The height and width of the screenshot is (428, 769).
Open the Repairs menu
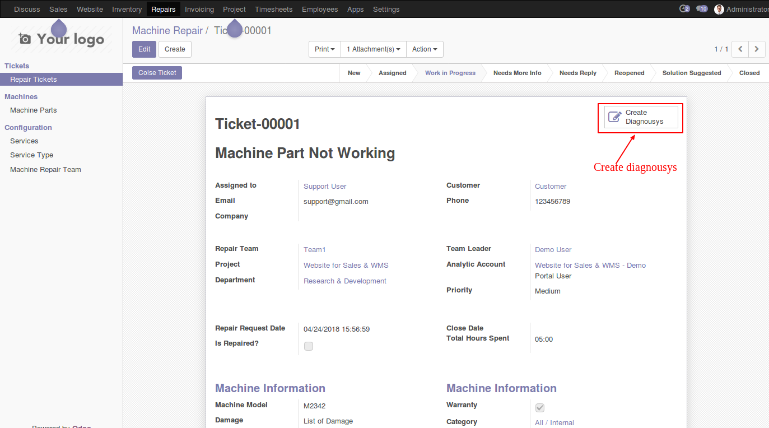(164, 9)
